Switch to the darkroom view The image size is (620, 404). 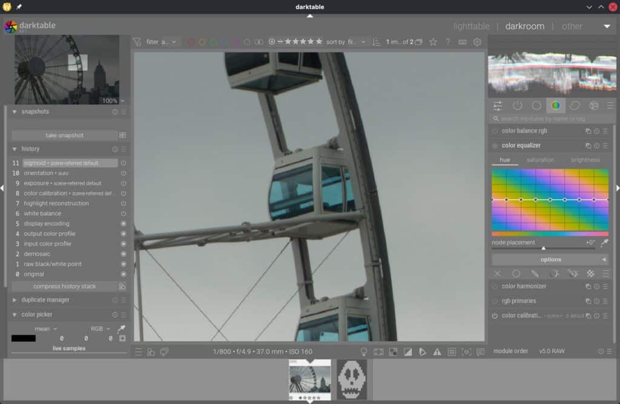[x=525, y=27]
